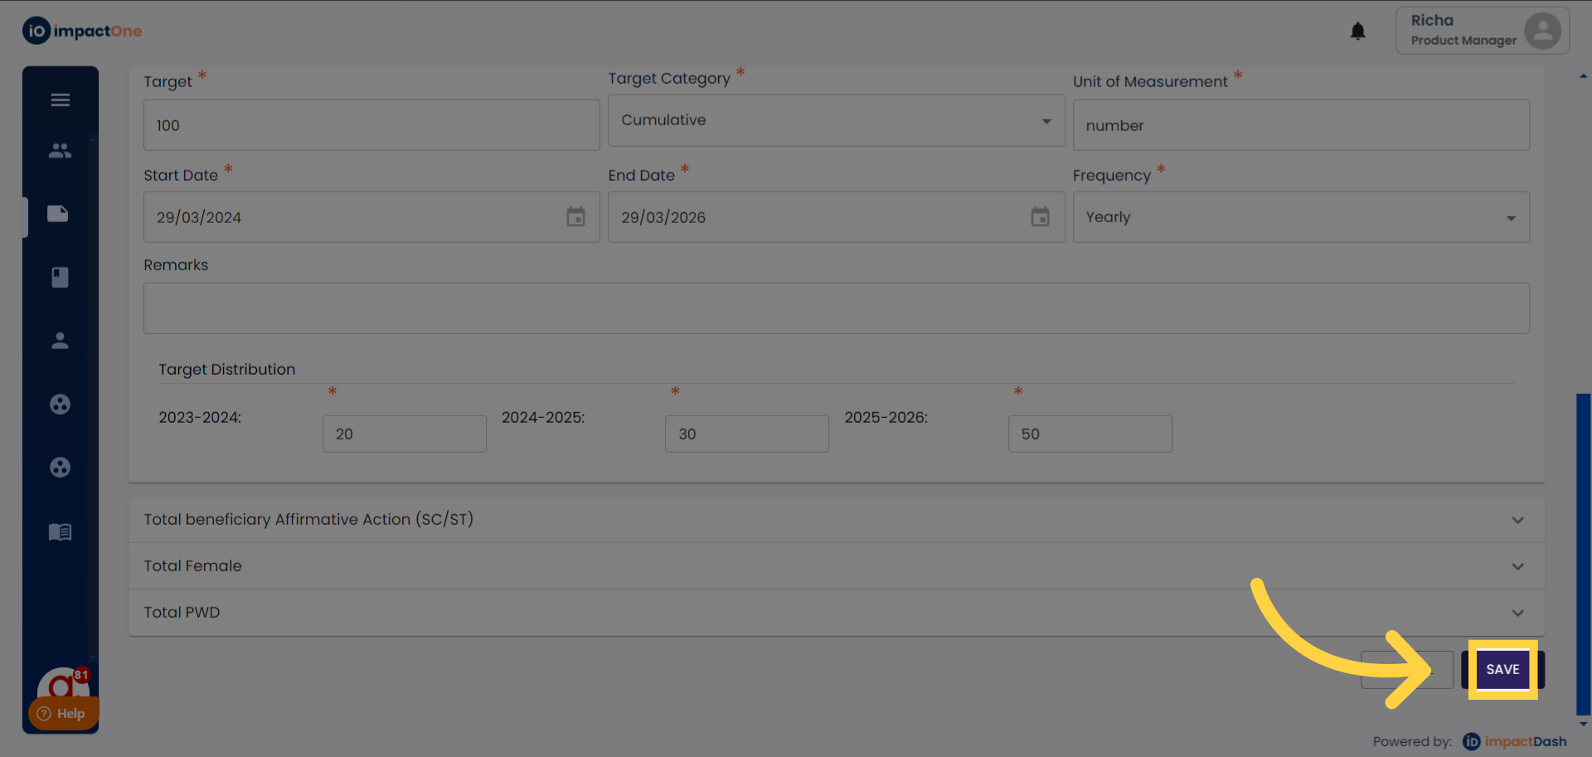Open End Date calendar picker
The width and height of the screenshot is (1592, 757).
pos(1040,217)
